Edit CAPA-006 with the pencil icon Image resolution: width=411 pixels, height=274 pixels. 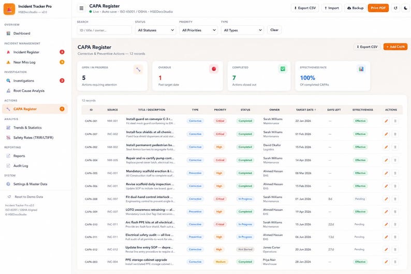pyautogui.click(x=386, y=186)
